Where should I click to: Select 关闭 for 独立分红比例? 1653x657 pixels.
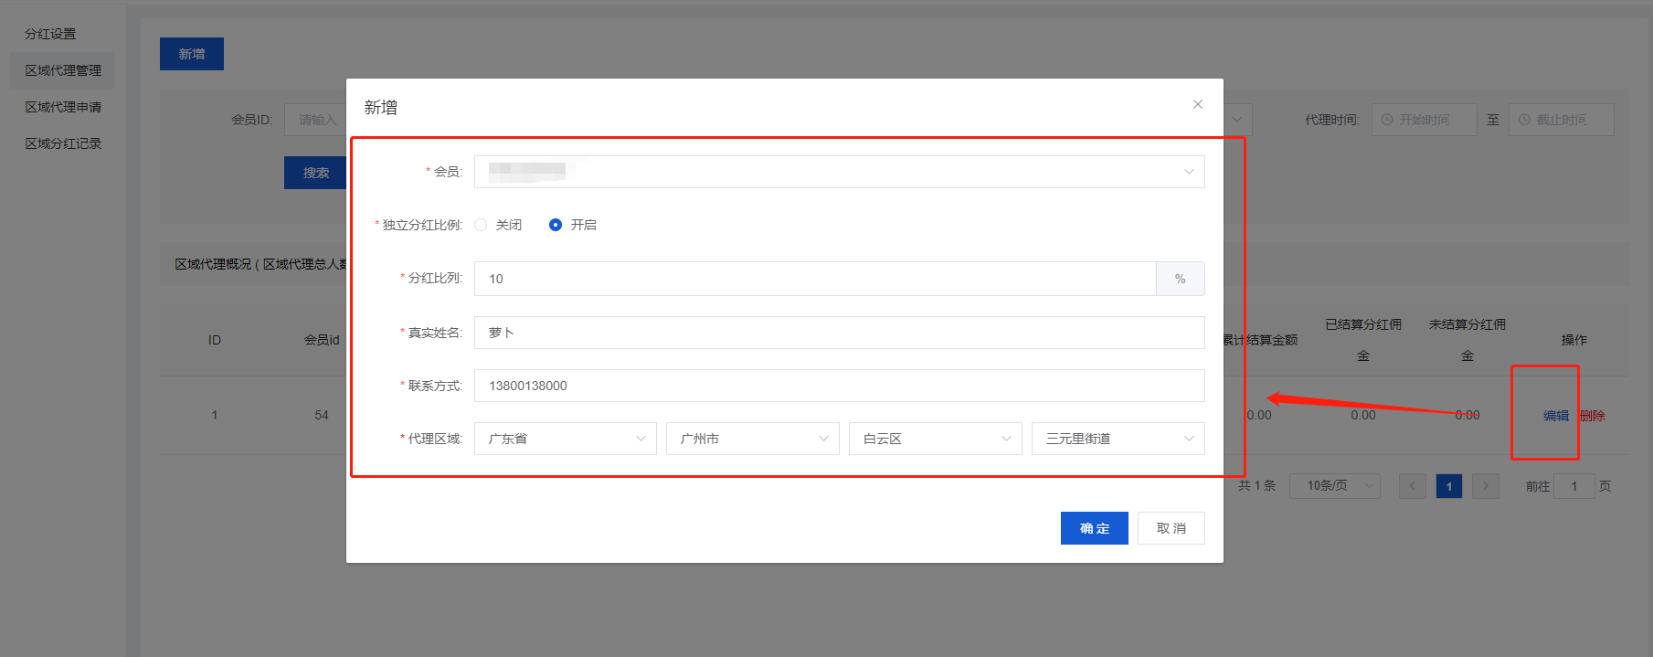(x=482, y=225)
